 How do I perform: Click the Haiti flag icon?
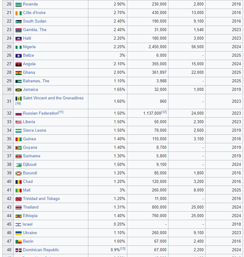click(x=19, y=38)
